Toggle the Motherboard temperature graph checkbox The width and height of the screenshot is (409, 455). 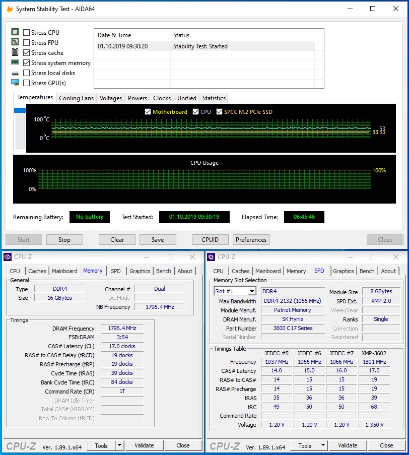[x=148, y=112]
